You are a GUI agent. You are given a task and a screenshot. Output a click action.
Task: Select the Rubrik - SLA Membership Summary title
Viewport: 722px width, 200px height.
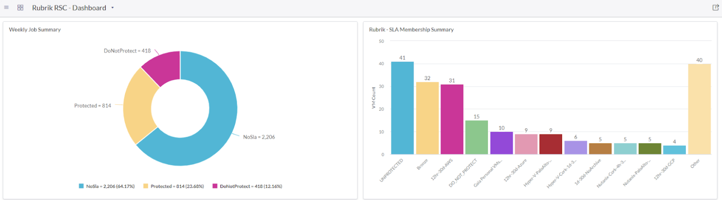coord(411,30)
